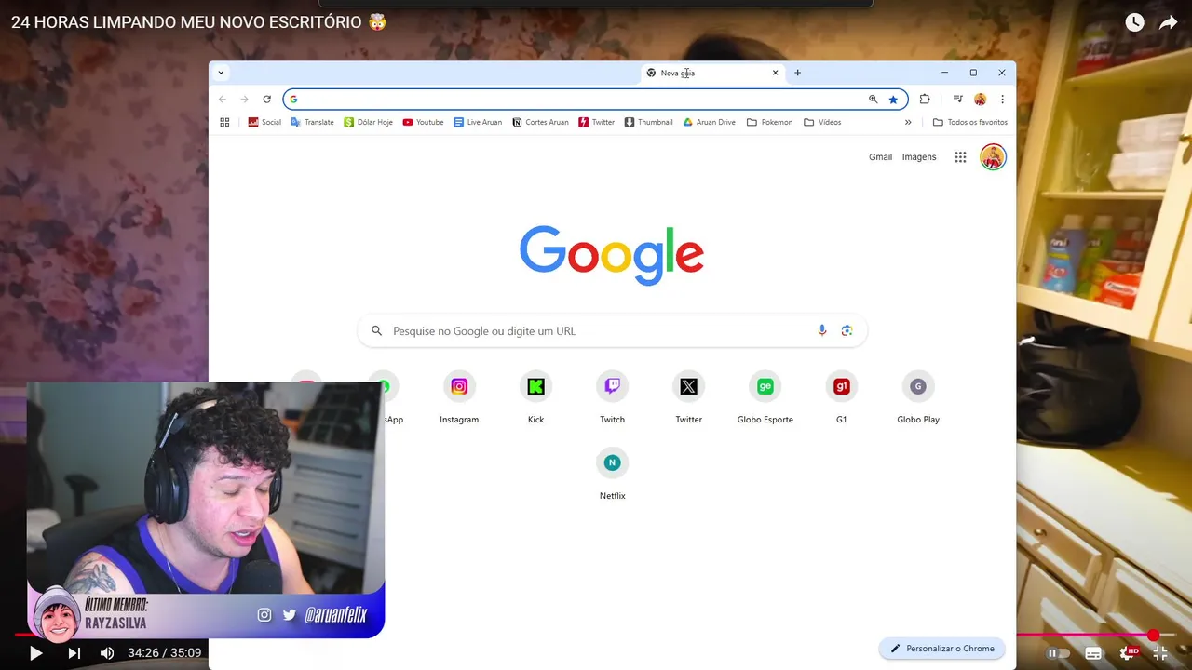This screenshot has width=1192, height=670.
Task: Close the Nova guia tab
Action: point(775,73)
